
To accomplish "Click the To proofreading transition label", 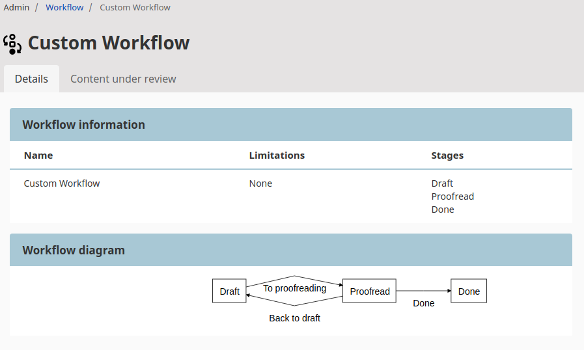I will pos(295,288).
